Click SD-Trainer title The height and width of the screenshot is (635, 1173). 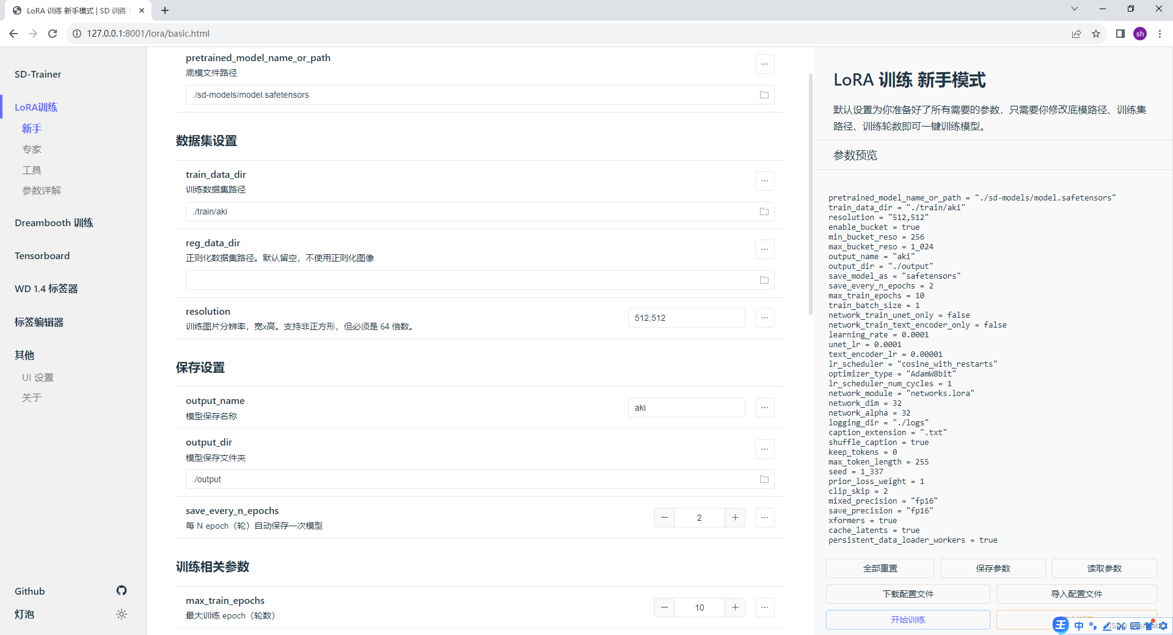38,74
